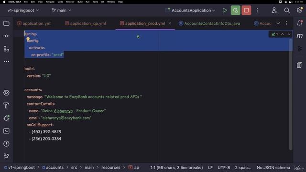
Task: Open run toolbar more actions menu
Action: tap(257, 11)
